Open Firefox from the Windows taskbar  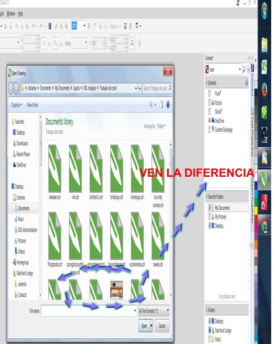pos(264,89)
